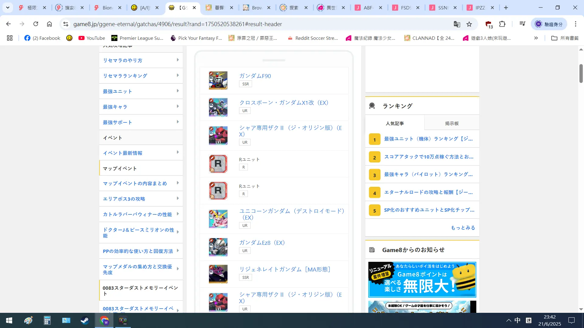The image size is (584, 328).
Task: Open the notification center icon
Action: coord(572,320)
